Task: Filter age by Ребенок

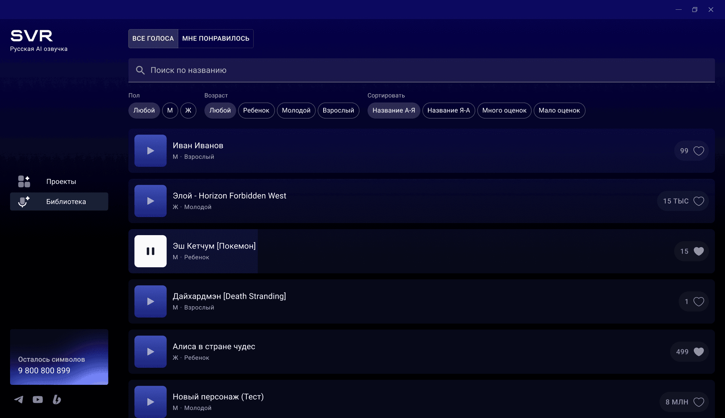Action: (256, 111)
